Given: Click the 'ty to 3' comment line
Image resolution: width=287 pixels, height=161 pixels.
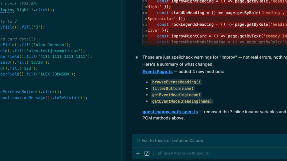Looking at the screenshot, I should [8, 22].
